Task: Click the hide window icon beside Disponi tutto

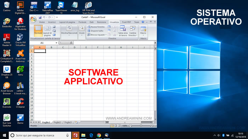Action: (109, 31)
